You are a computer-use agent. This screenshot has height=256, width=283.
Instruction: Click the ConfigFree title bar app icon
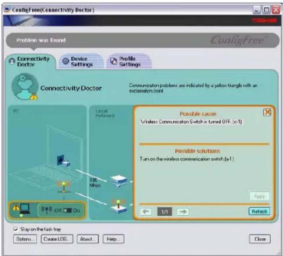(x=7, y=10)
